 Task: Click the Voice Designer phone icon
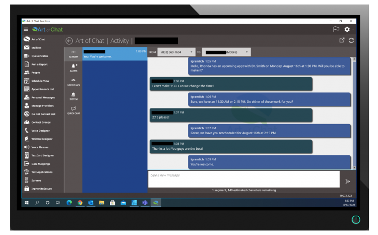(27, 131)
